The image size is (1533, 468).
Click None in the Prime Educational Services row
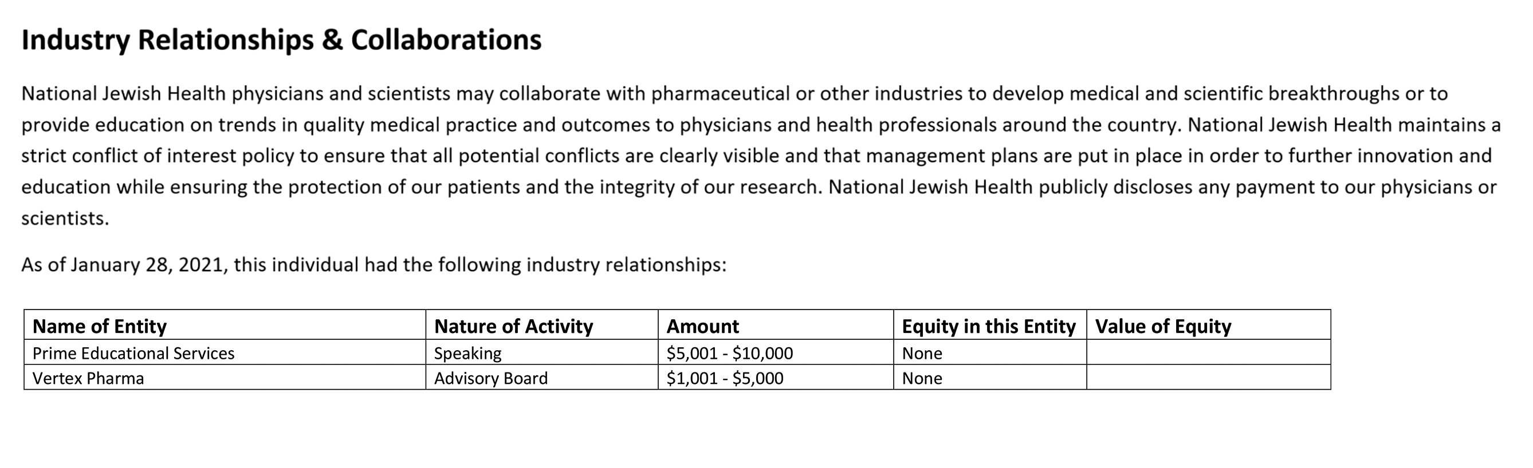pyautogui.click(x=922, y=353)
